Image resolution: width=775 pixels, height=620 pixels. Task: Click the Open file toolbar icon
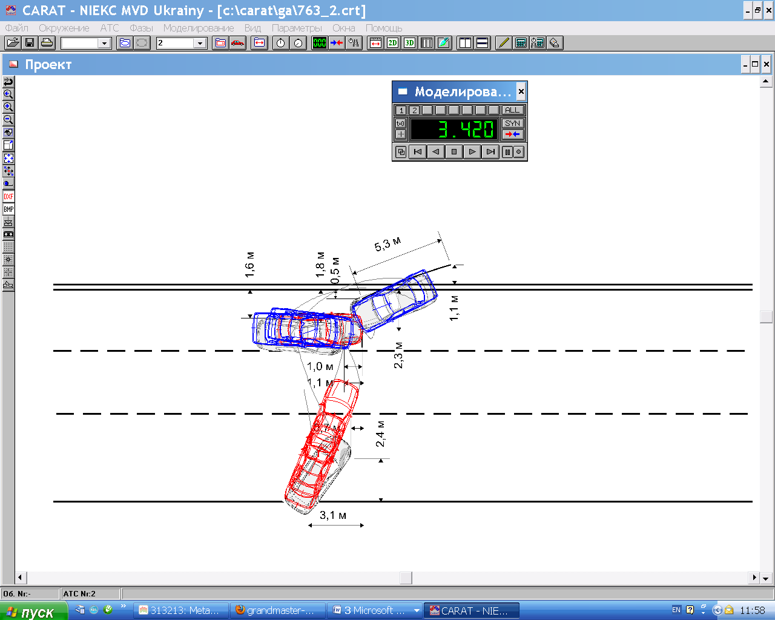click(x=13, y=43)
